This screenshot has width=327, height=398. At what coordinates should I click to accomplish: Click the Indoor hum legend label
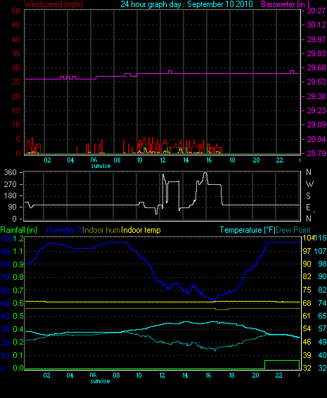[x=101, y=230]
